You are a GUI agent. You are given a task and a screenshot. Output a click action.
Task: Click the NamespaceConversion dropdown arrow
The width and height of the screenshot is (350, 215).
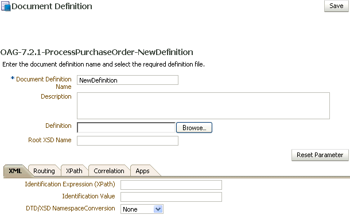158,209
